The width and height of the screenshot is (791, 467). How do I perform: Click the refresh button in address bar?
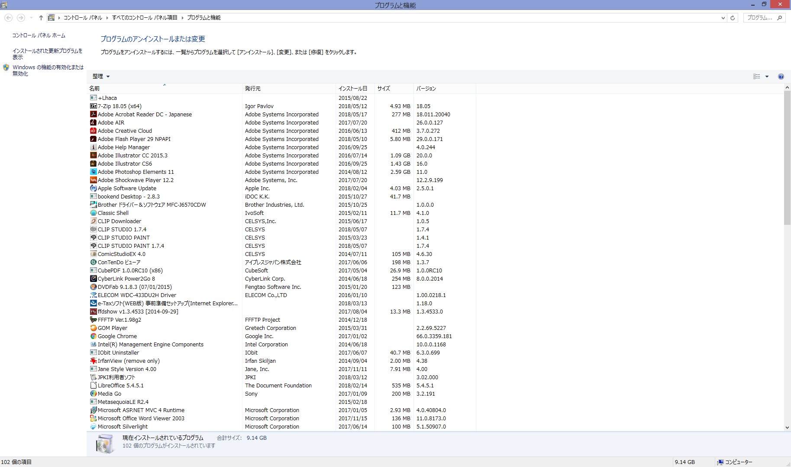[x=733, y=18]
